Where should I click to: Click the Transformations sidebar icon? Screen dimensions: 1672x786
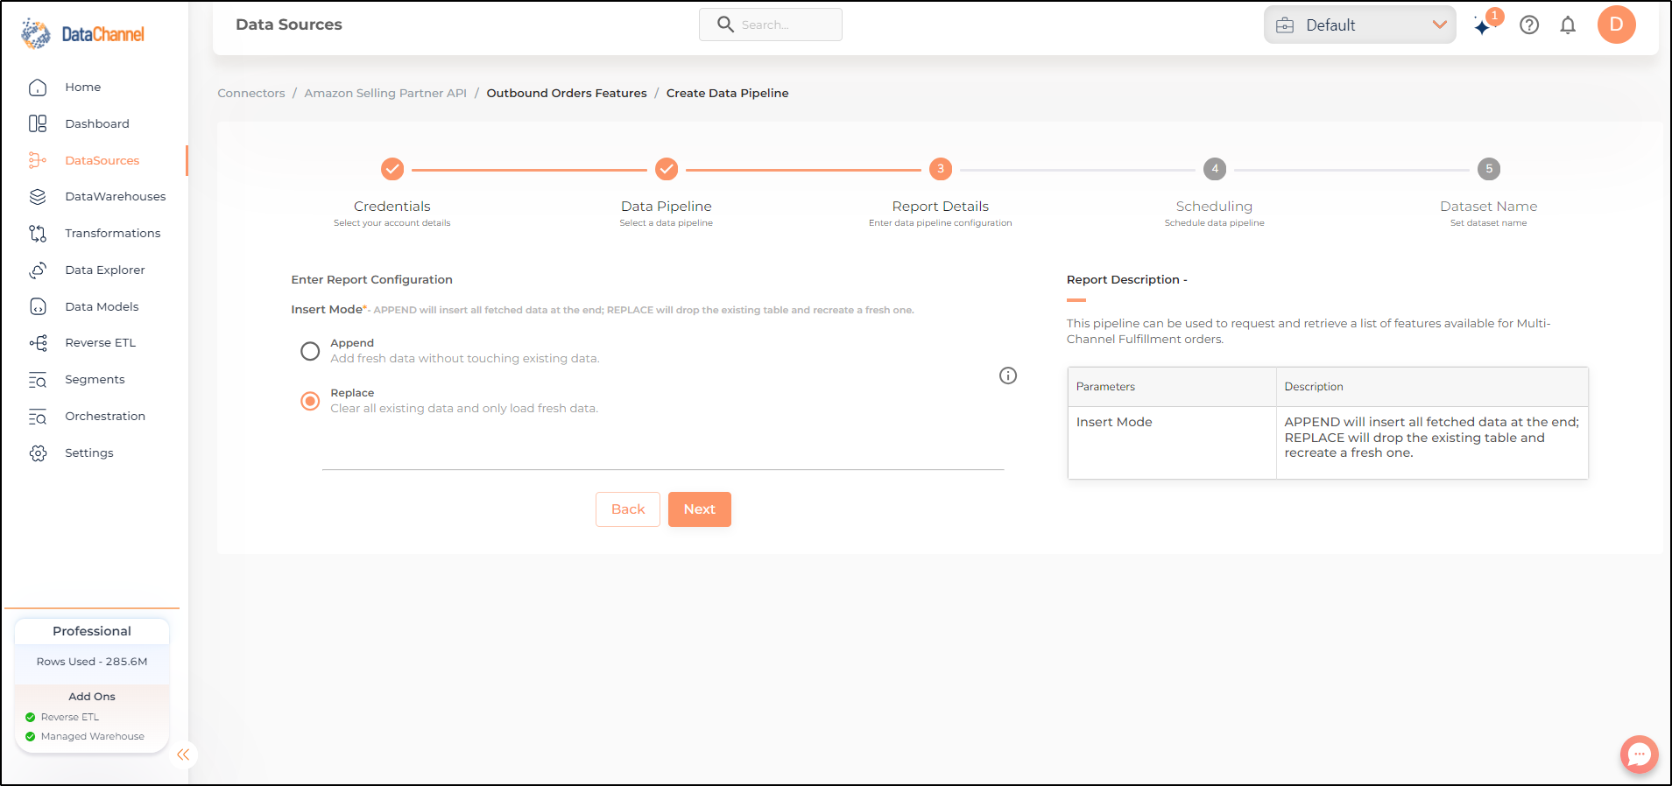(38, 234)
